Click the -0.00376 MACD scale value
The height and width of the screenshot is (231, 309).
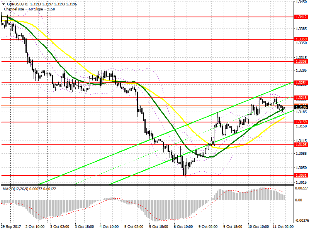point(301,220)
